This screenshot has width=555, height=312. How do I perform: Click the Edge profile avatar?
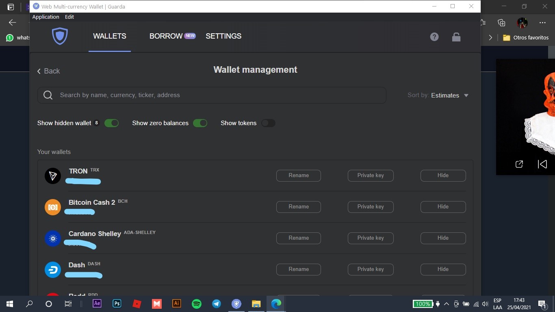pyautogui.click(x=522, y=23)
